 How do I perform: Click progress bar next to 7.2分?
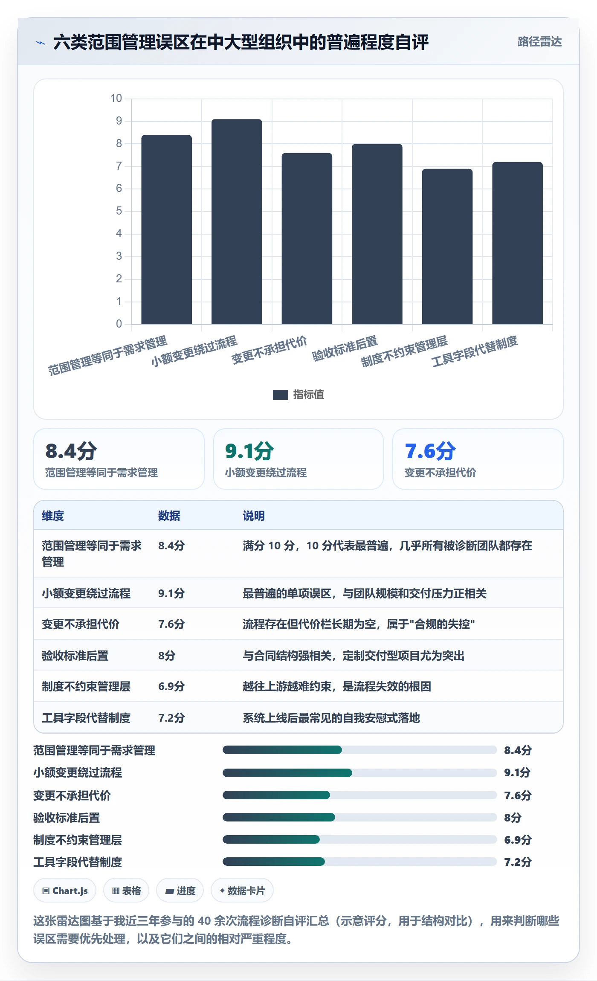tap(359, 862)
